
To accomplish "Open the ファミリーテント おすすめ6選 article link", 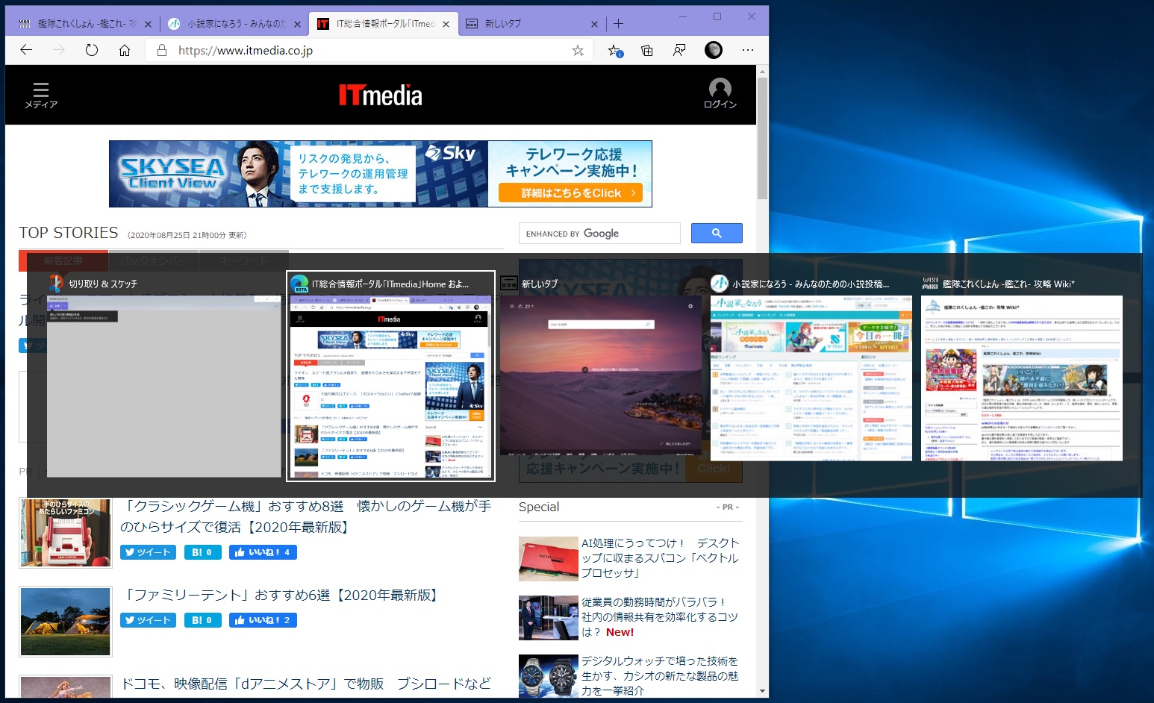I will [281, 596].
